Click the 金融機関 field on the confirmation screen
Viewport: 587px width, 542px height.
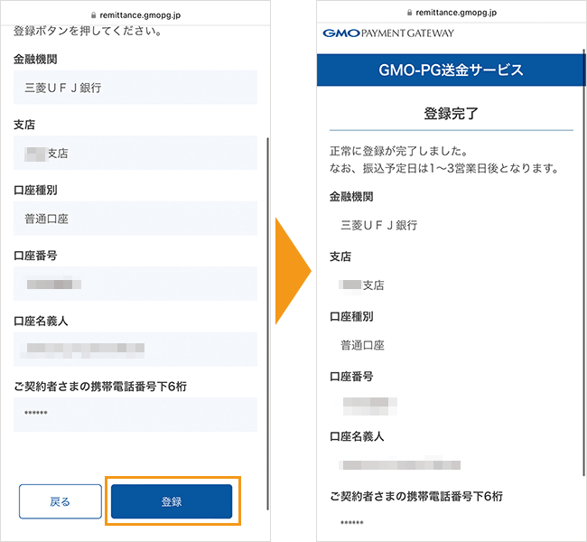(135, 88)
